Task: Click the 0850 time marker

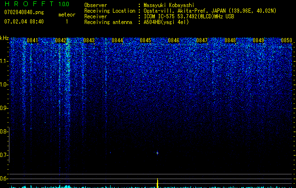Action: click(287, 40)
